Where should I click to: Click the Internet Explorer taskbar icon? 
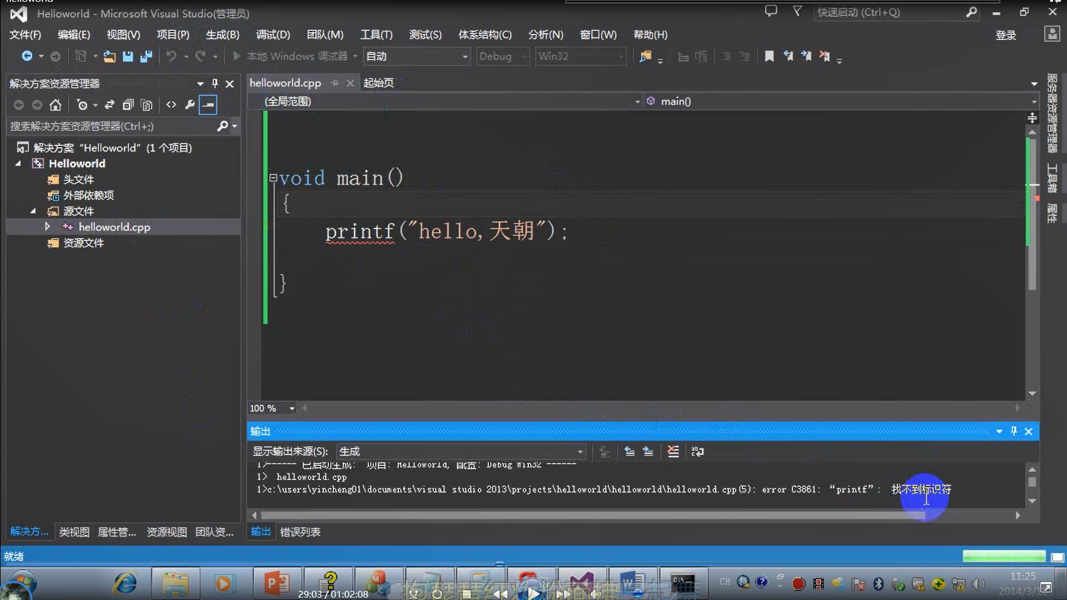coord(125,584)
